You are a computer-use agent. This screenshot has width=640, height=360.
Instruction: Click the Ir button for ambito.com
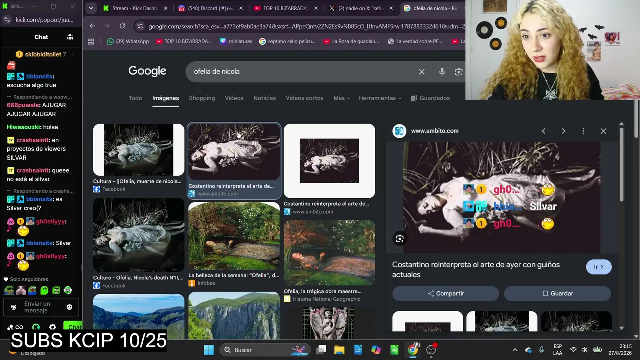point(599,267)
